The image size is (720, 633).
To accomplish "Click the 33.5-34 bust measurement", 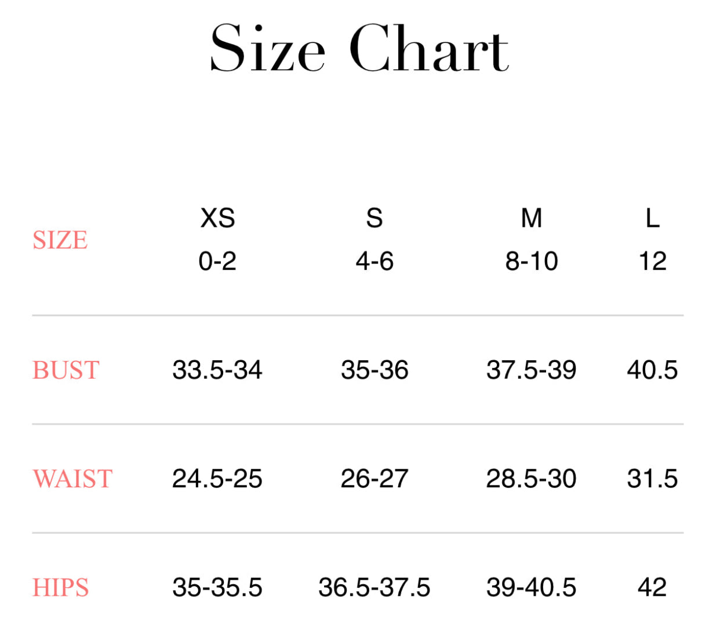I will tap(217, 370).
